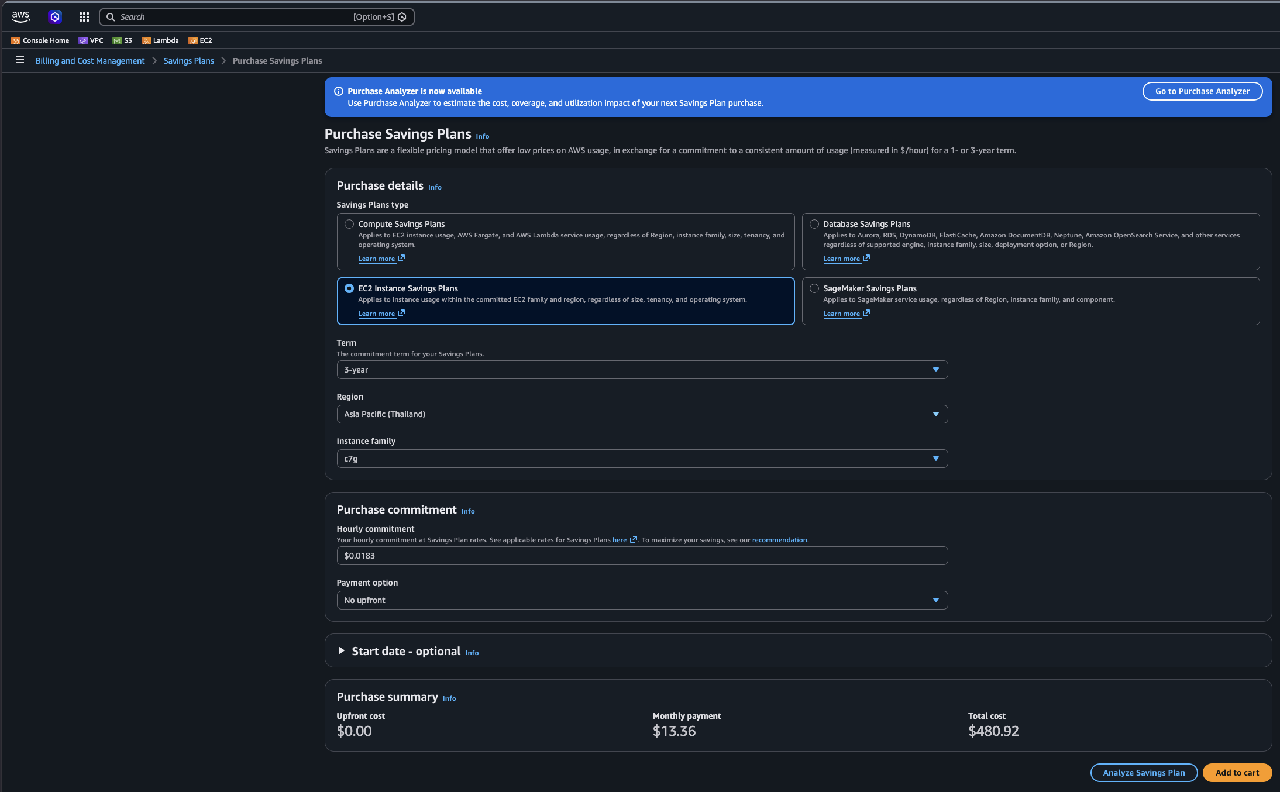This screenshot has height=792, width=1280.
Task: Click the Amazon Q icon in search bar
Action: [402, 17]
